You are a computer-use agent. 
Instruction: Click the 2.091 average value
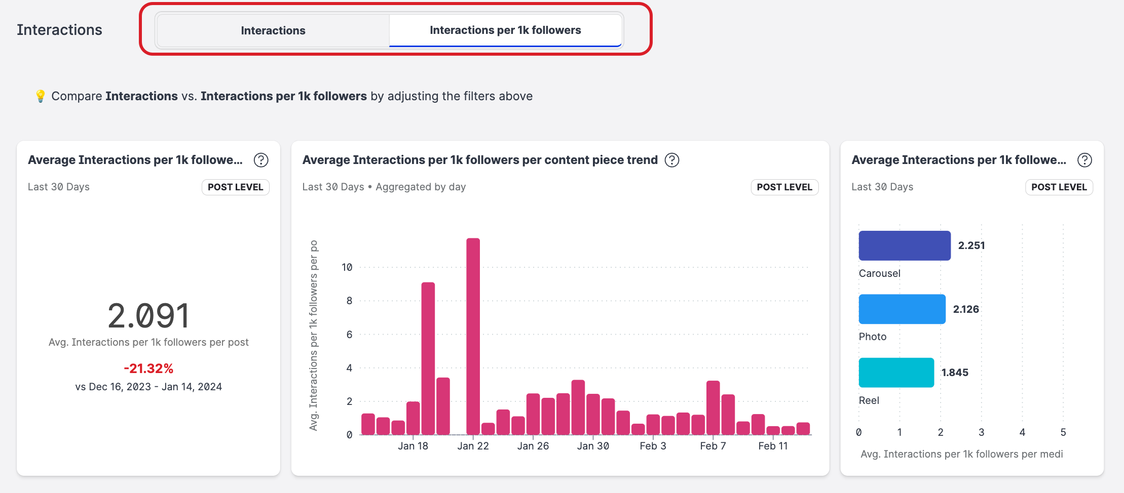pos(148,316)
